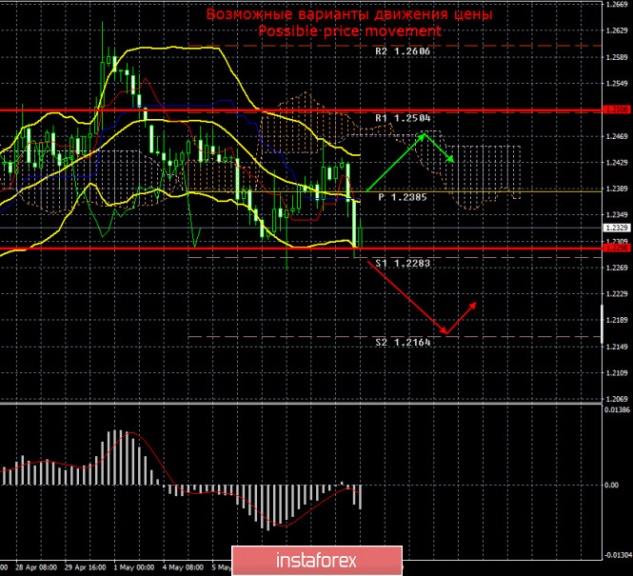The width and height of the screenshot is (633, 576).
Task: Click the R1 1.2504 resistance label
Action: pyautogui.click(x=403, y=118)
